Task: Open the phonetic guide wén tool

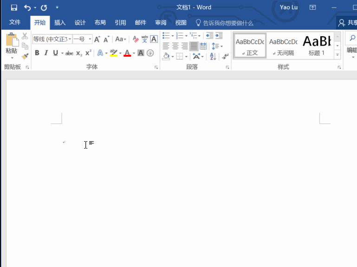Action: [x=144, y=39]
